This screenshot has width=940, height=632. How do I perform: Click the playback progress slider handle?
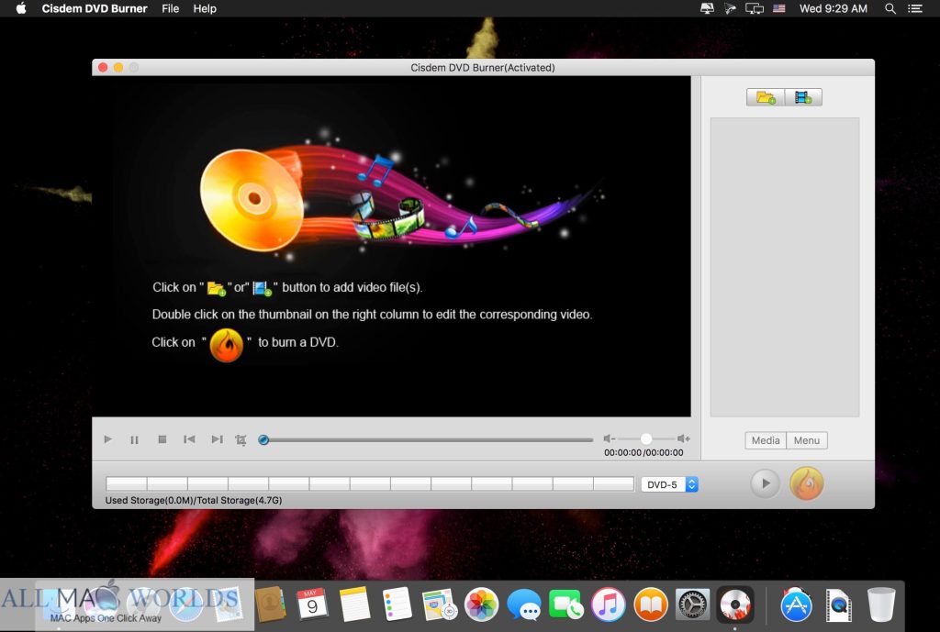263,439
